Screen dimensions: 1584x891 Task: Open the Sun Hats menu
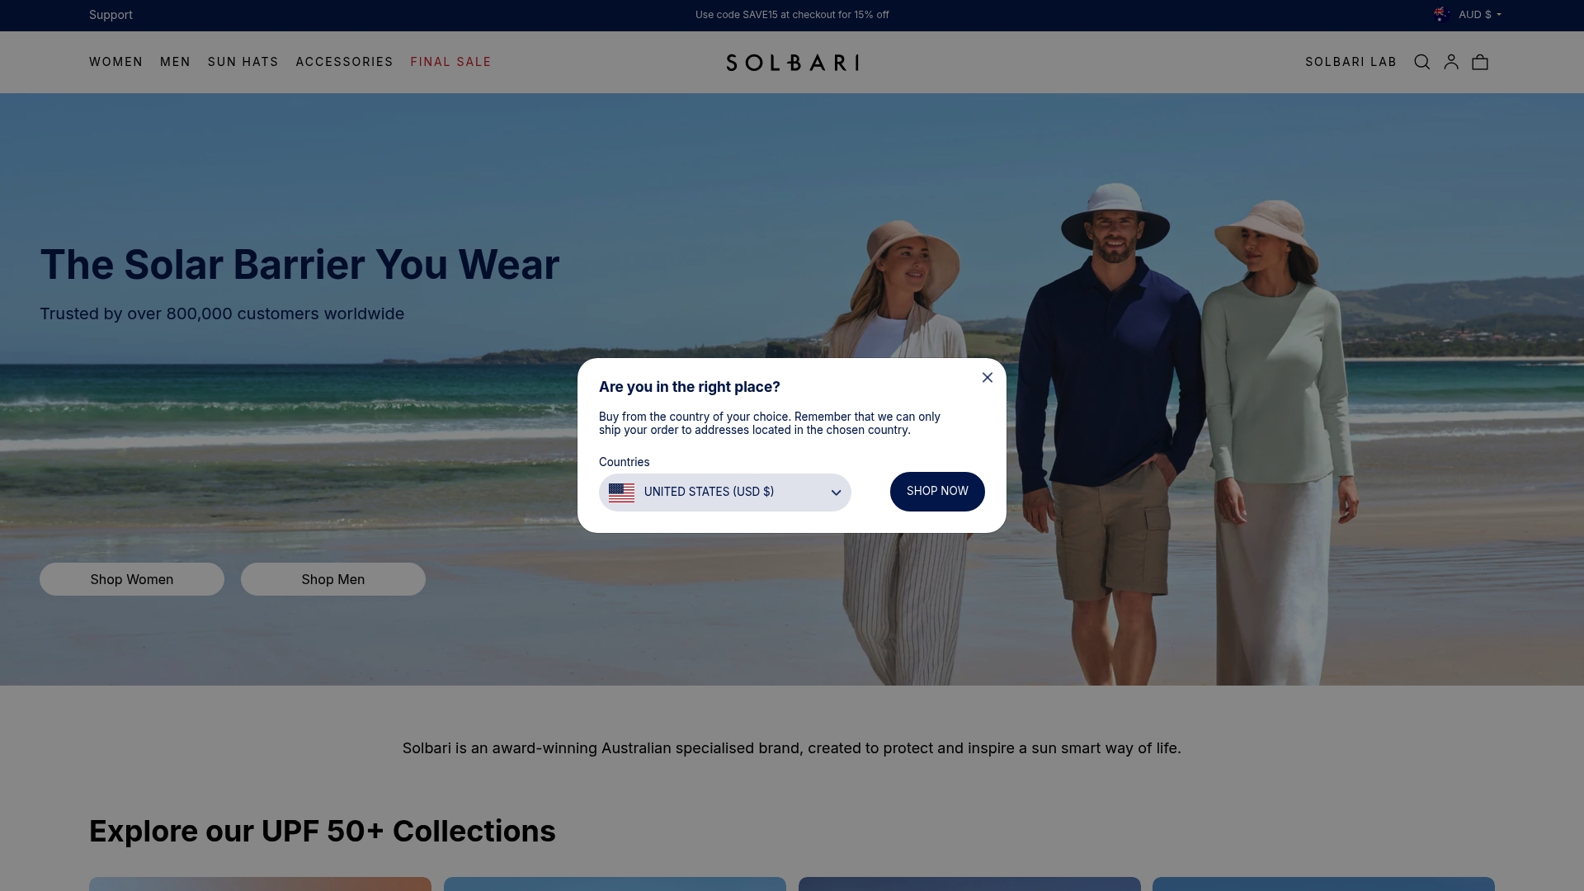[x=243, y=62]
